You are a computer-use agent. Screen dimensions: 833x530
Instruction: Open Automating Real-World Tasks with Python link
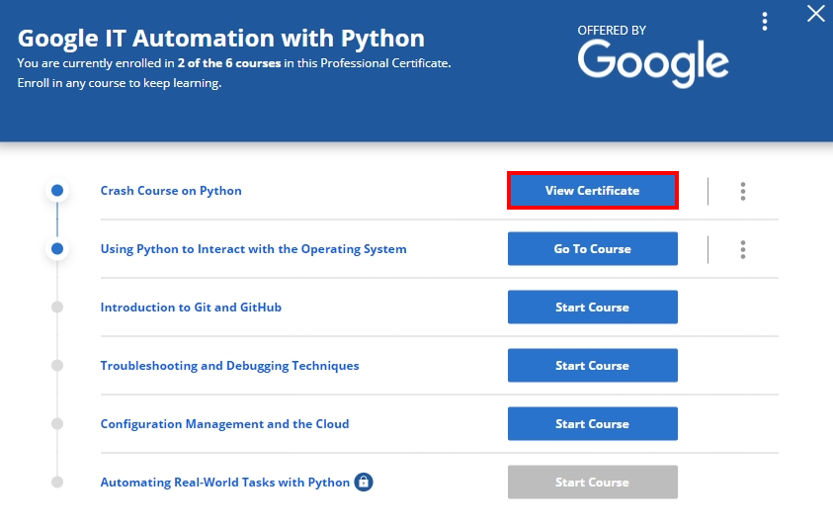(224, 483)
